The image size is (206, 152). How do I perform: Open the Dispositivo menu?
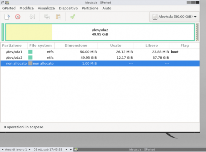[68, 8]
